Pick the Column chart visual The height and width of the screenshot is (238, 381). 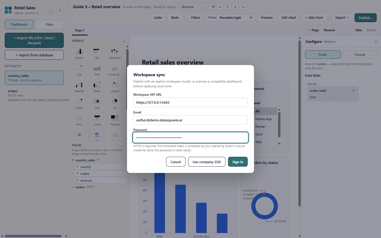pos(79,53)
